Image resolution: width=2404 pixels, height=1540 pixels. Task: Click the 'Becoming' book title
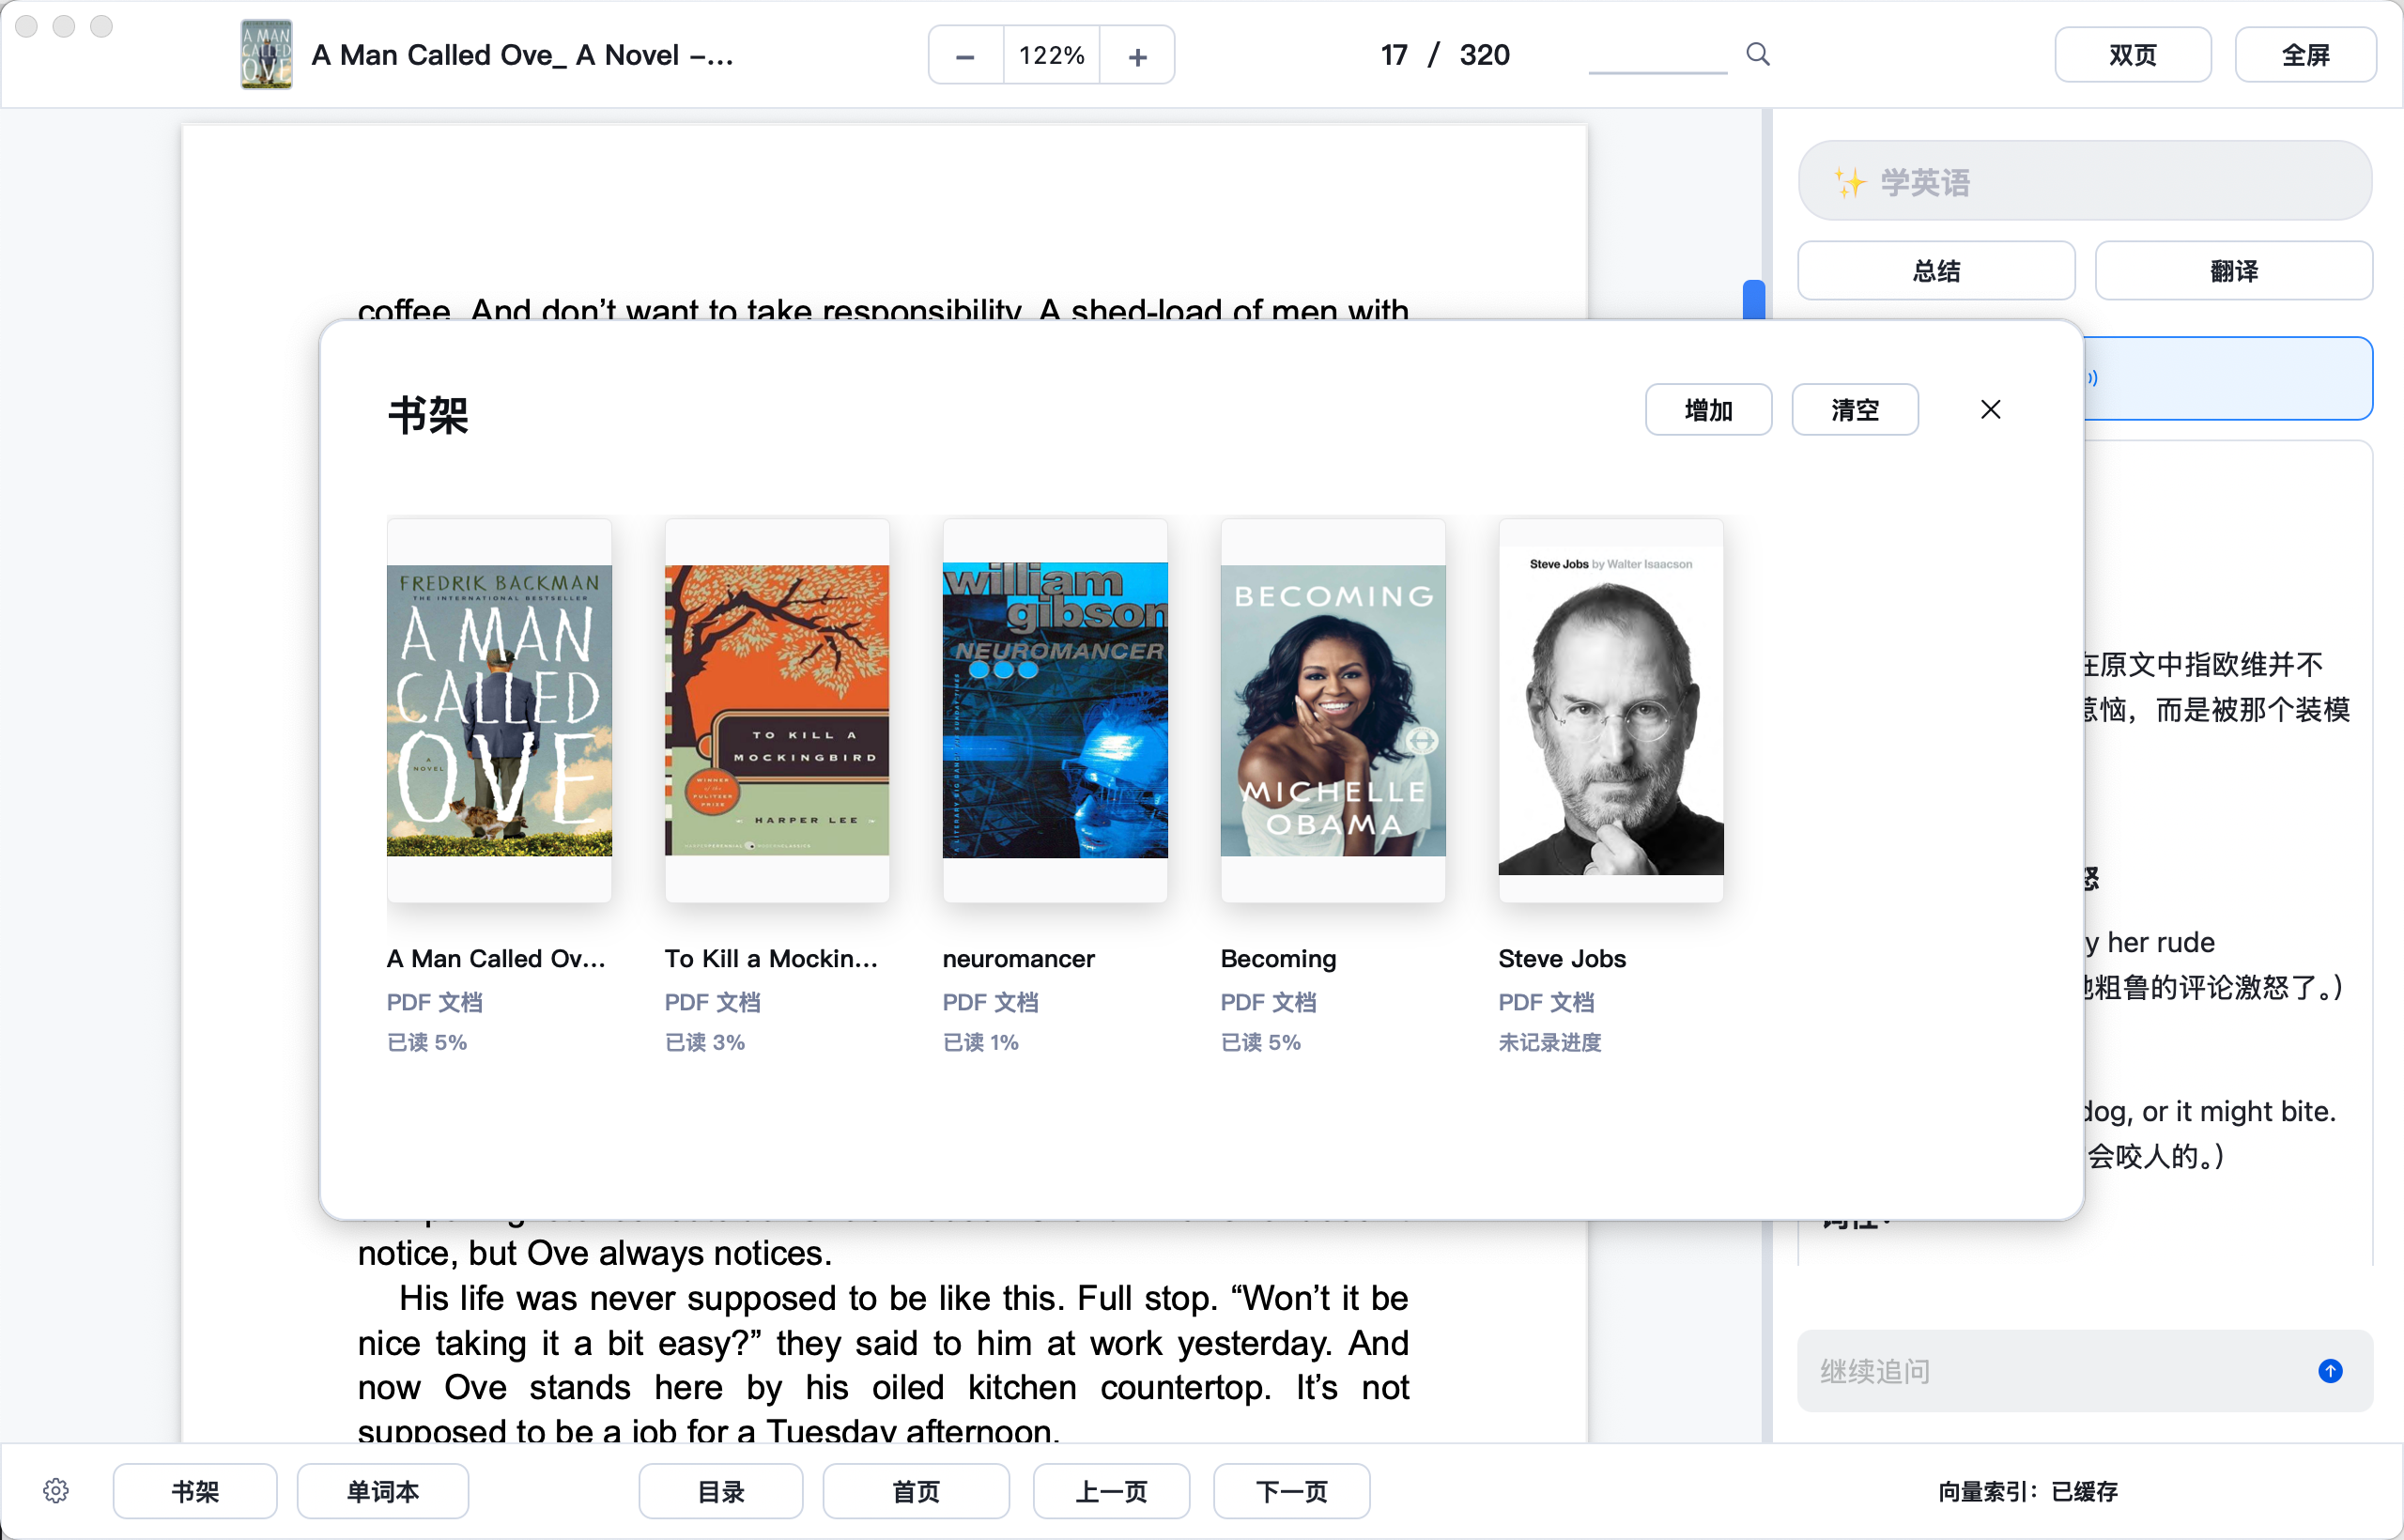point(1278,958)
